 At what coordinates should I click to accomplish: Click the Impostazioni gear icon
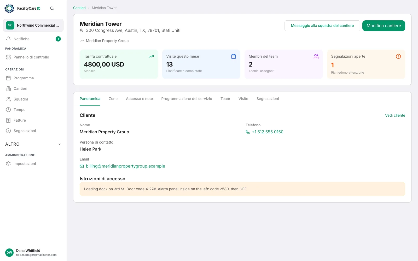[8, 164]
